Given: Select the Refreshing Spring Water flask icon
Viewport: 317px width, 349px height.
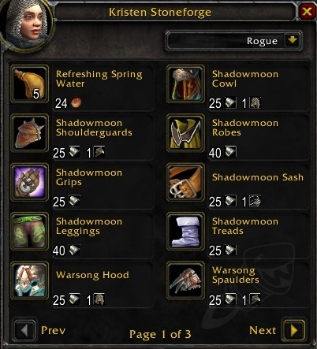Looking at the screenshot, I should 29,84.
